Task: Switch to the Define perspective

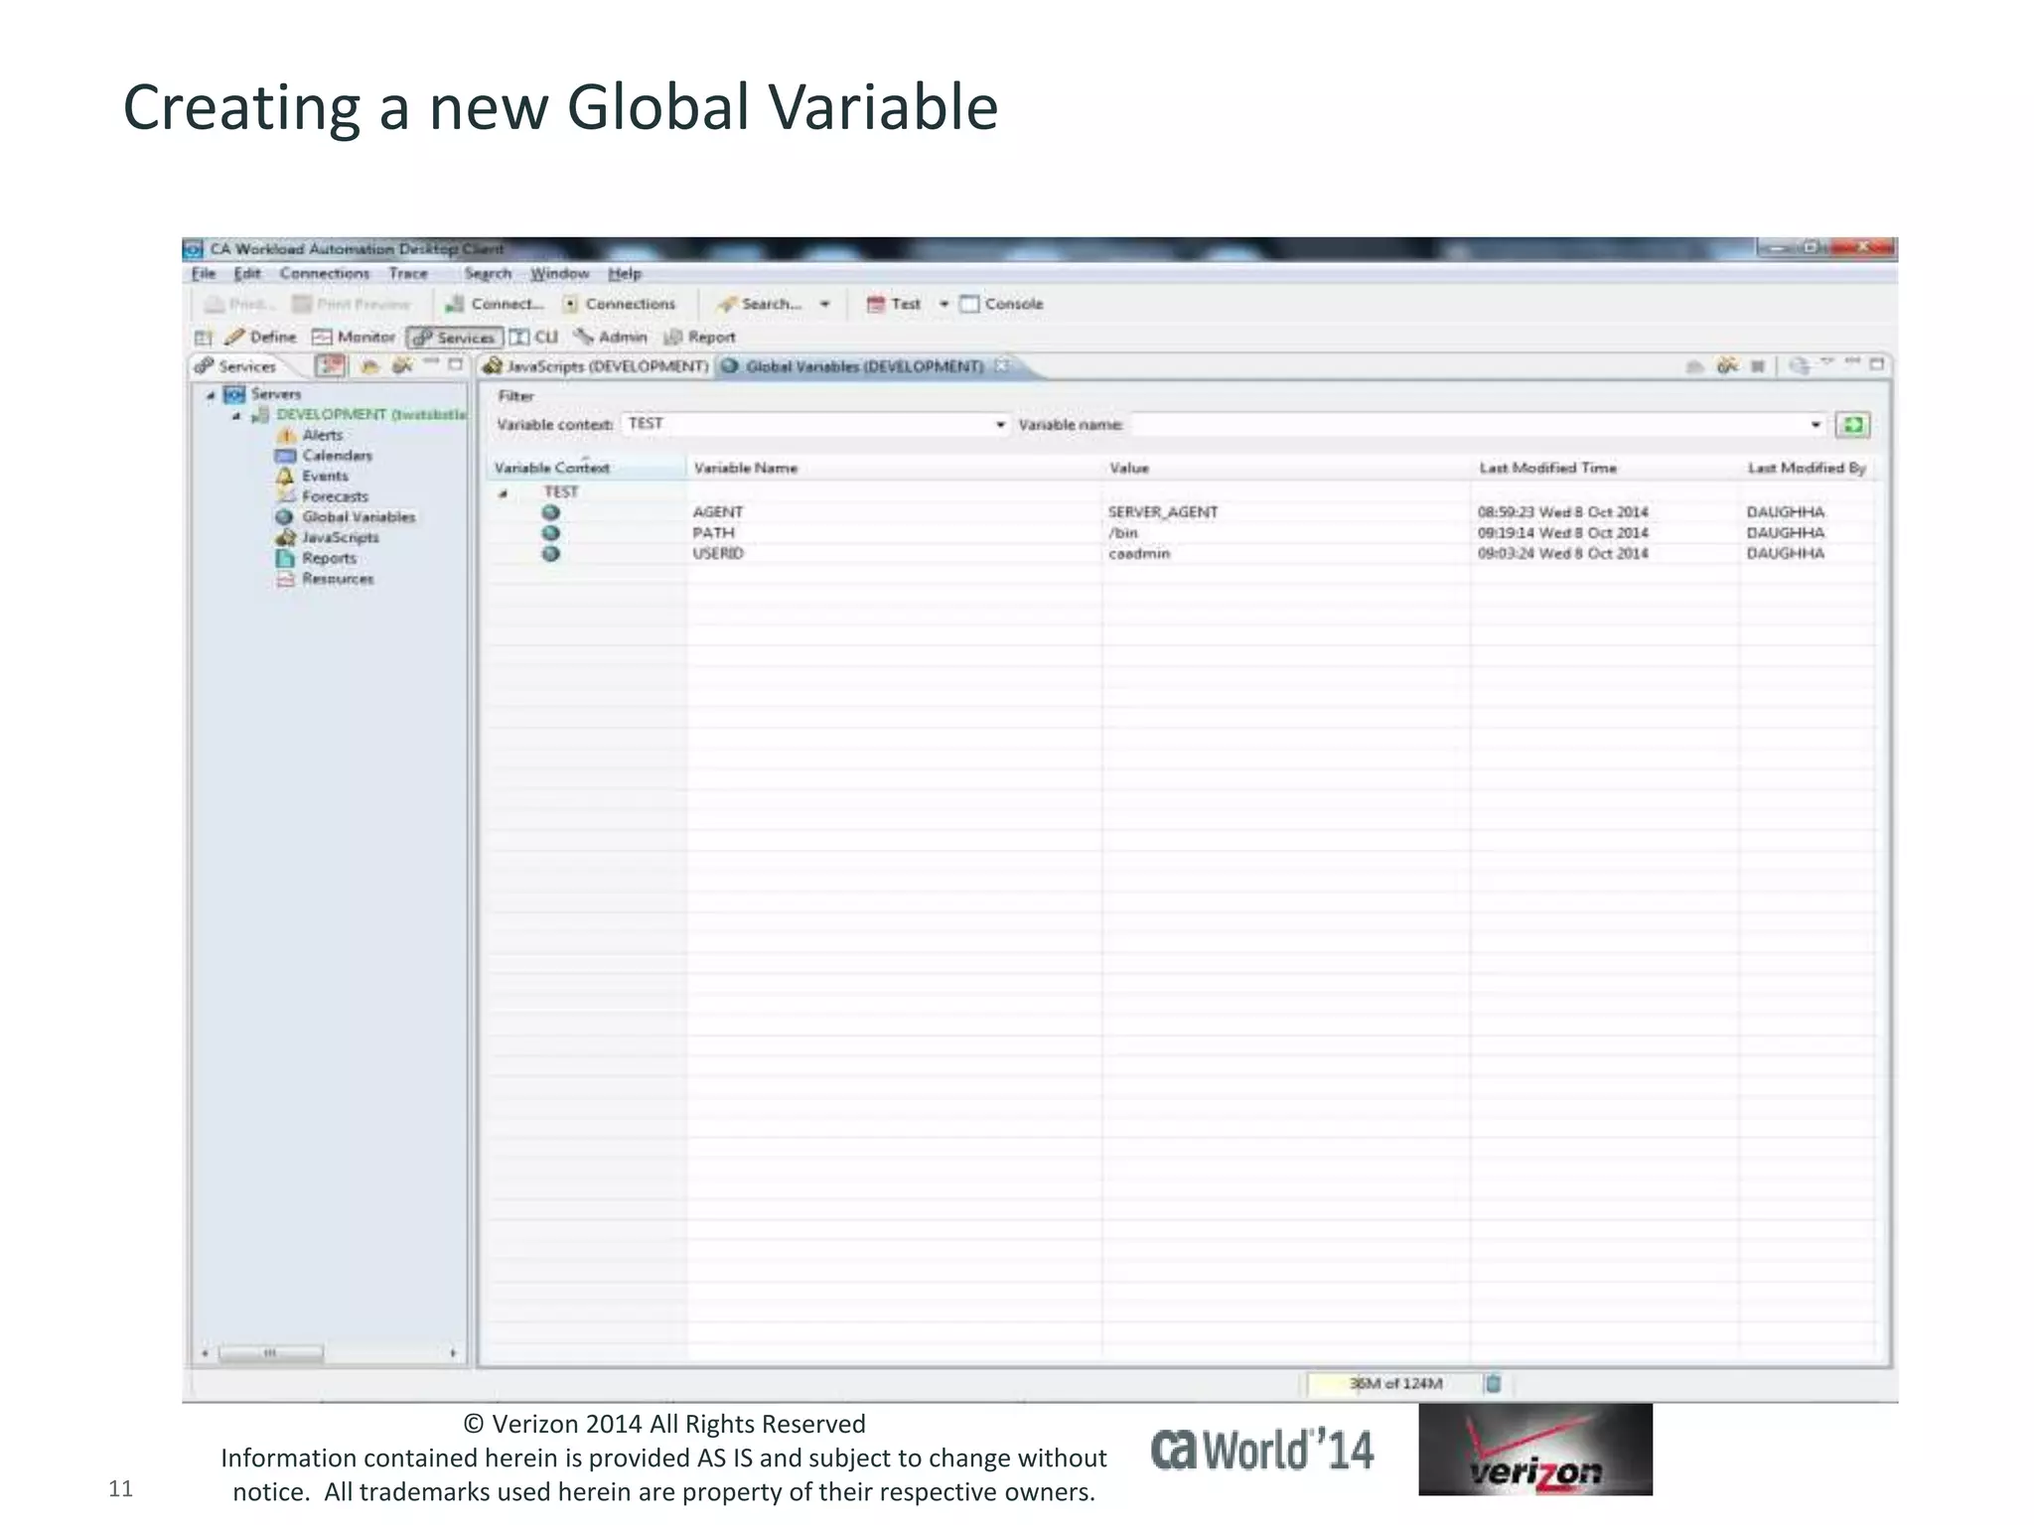Action: [261, 337]
